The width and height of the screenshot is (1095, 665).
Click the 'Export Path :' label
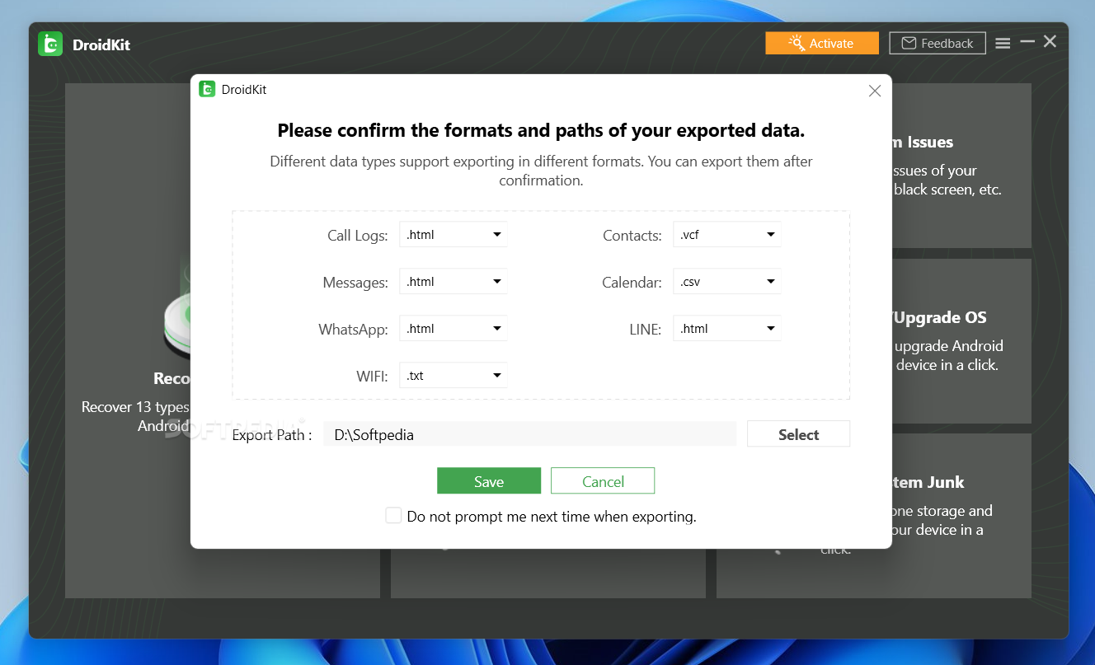pos(272,435)
